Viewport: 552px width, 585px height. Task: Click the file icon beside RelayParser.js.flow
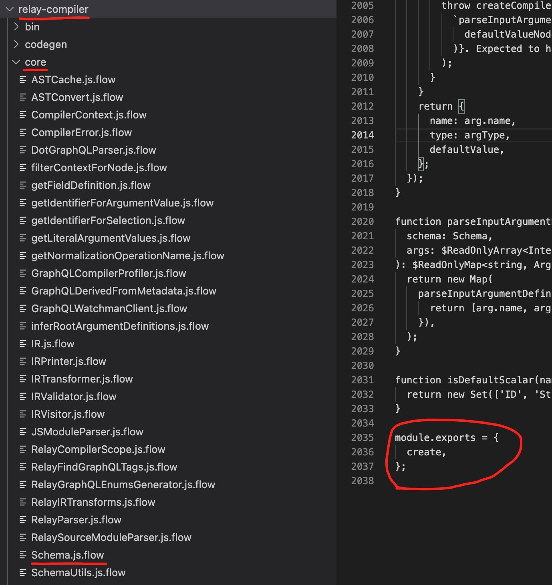(x=23, y=520)
